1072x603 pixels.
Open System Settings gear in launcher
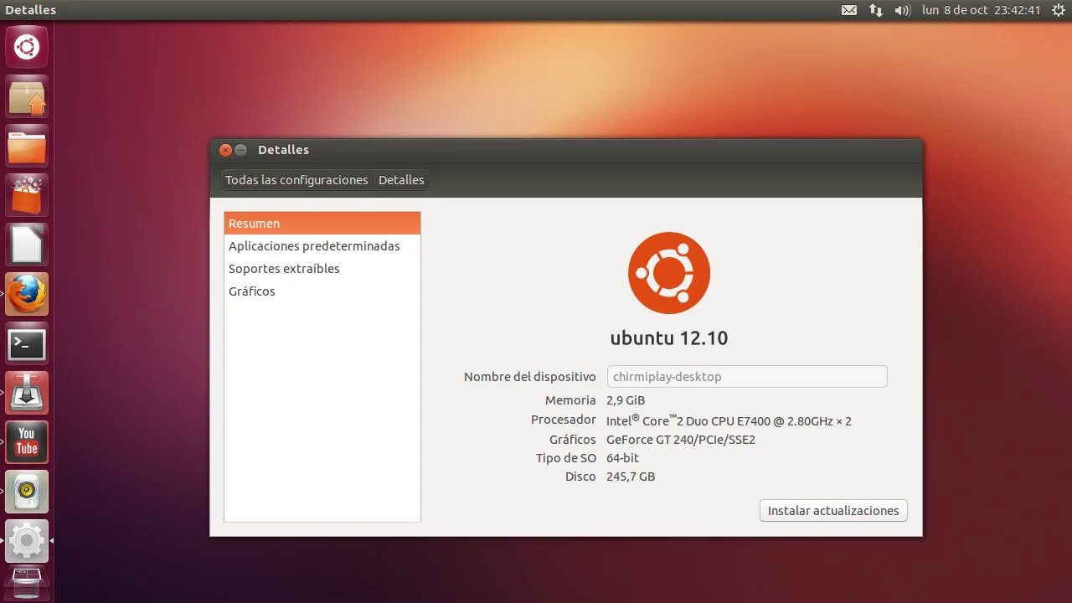[27, 542]
